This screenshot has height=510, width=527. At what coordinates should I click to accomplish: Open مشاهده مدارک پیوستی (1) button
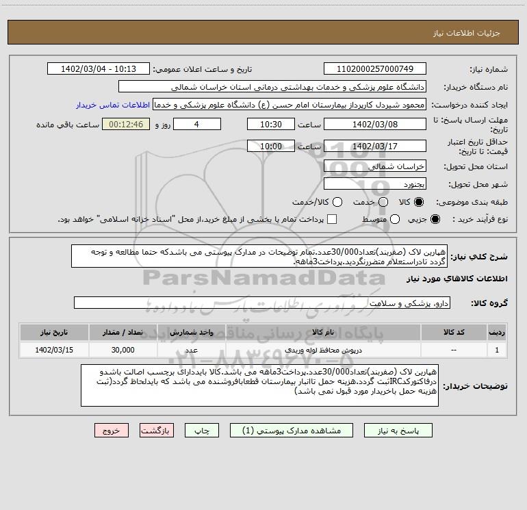(292, 431)
